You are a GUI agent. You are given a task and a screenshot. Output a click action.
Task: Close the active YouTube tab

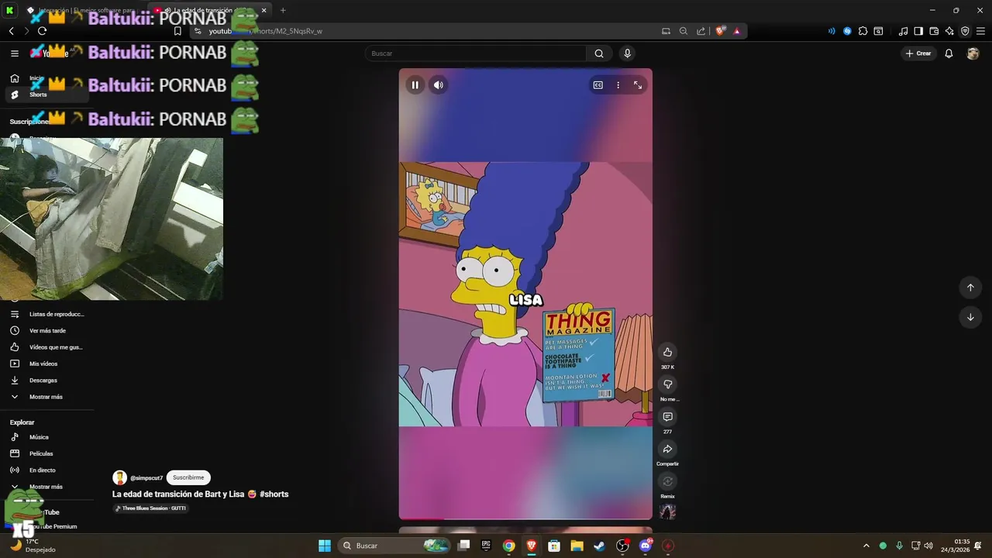pos(264,10)
